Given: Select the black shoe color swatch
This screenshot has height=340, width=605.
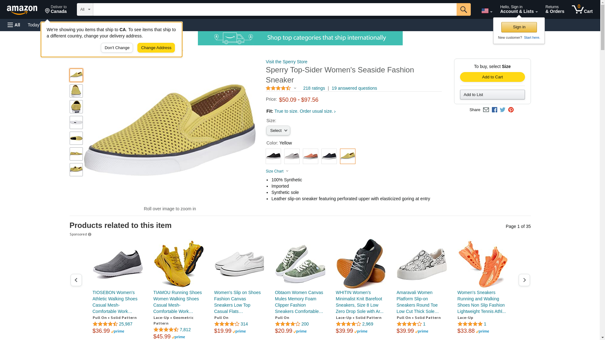Looking at the screenshot, I should tap(273, 156).
